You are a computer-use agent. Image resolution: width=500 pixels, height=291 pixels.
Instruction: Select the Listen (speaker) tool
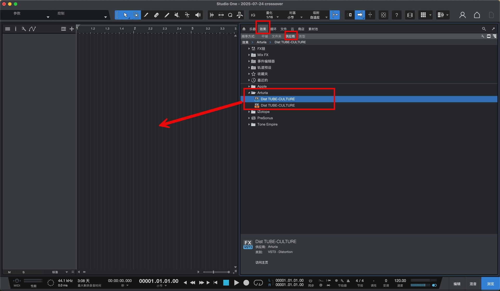(198, 15)
